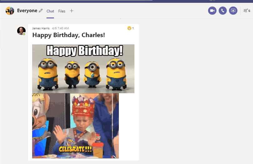
Task: Click the timestamp 4/6 7:40 AM
Action: pos(60,28)
